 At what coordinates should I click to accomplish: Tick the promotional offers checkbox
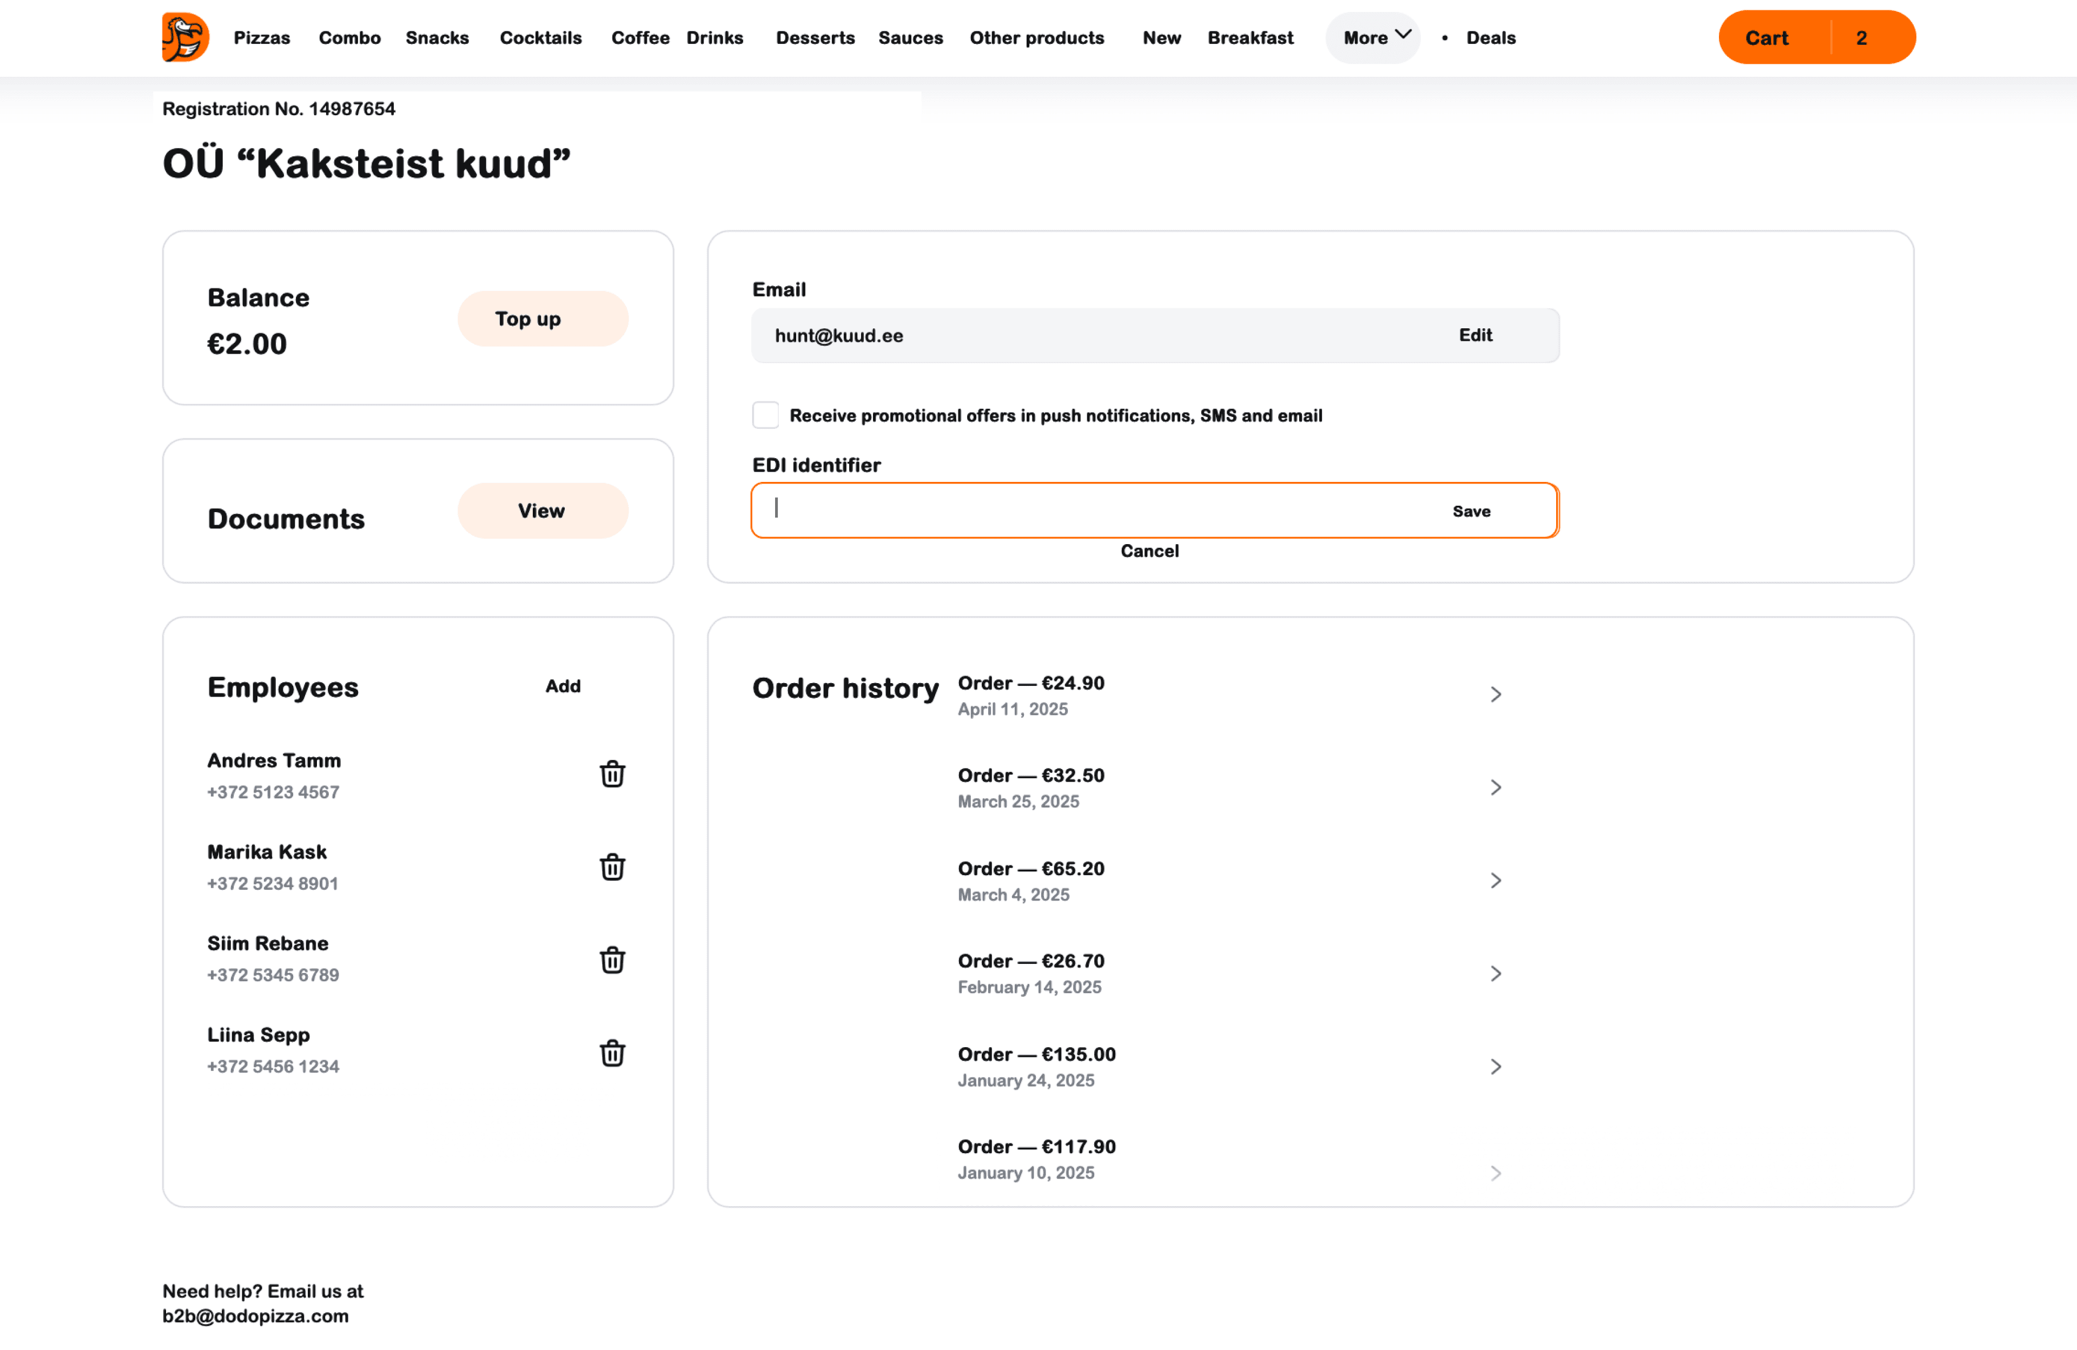(765, 415)
